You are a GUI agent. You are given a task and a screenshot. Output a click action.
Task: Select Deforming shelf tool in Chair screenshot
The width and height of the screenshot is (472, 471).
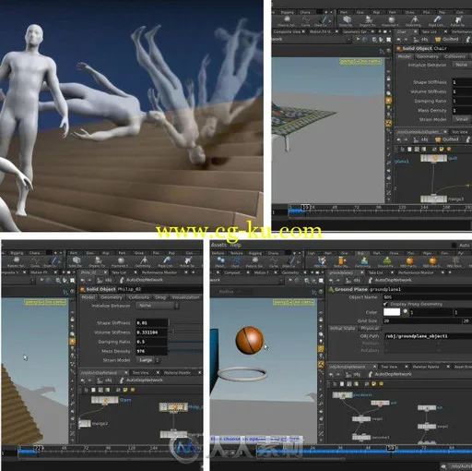[x=414, y=21]
